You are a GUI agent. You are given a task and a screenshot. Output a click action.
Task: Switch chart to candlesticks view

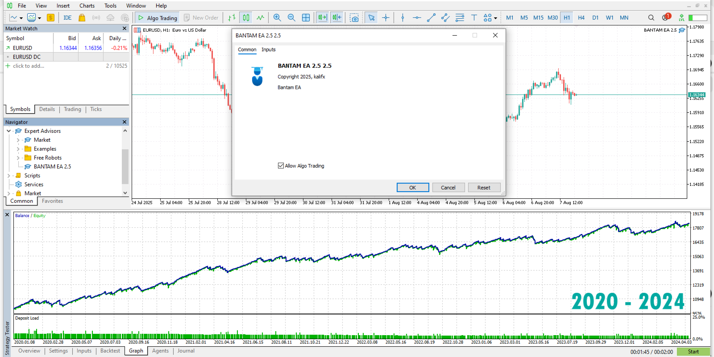click(x=246, y=18)
